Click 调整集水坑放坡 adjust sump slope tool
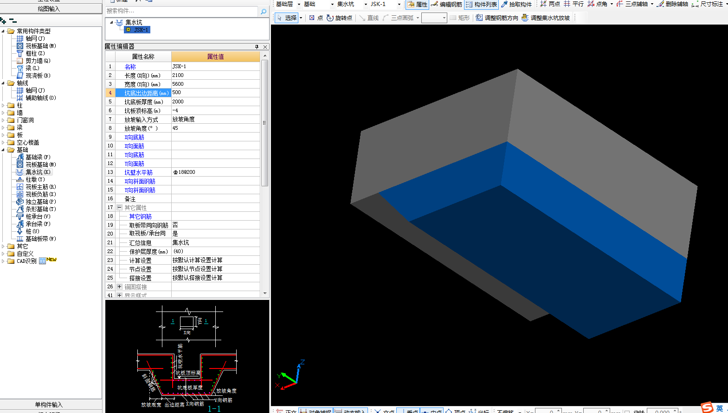Screen dimensions: 728x413 [x=546, y=18]
